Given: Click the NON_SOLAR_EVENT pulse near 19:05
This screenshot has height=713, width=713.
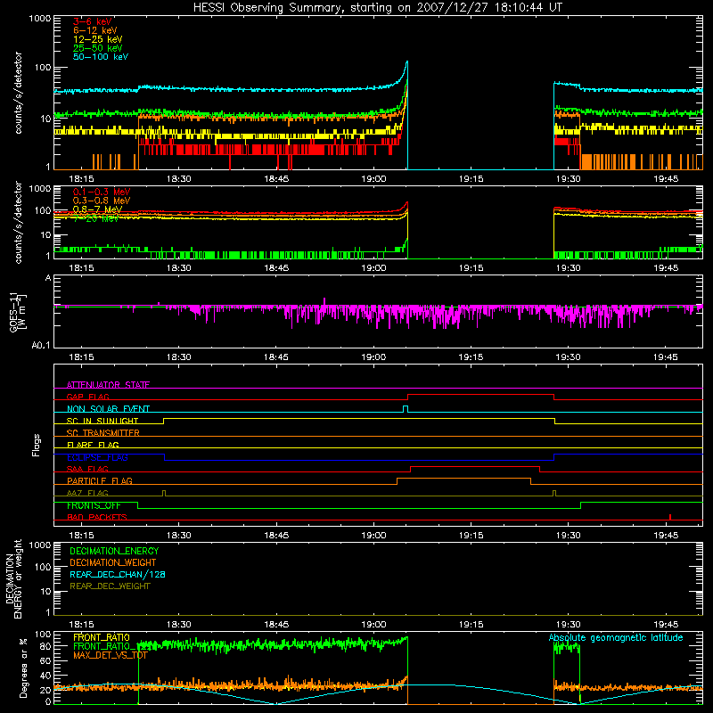Looking at the screenshot, I should (x=406, y=409).
